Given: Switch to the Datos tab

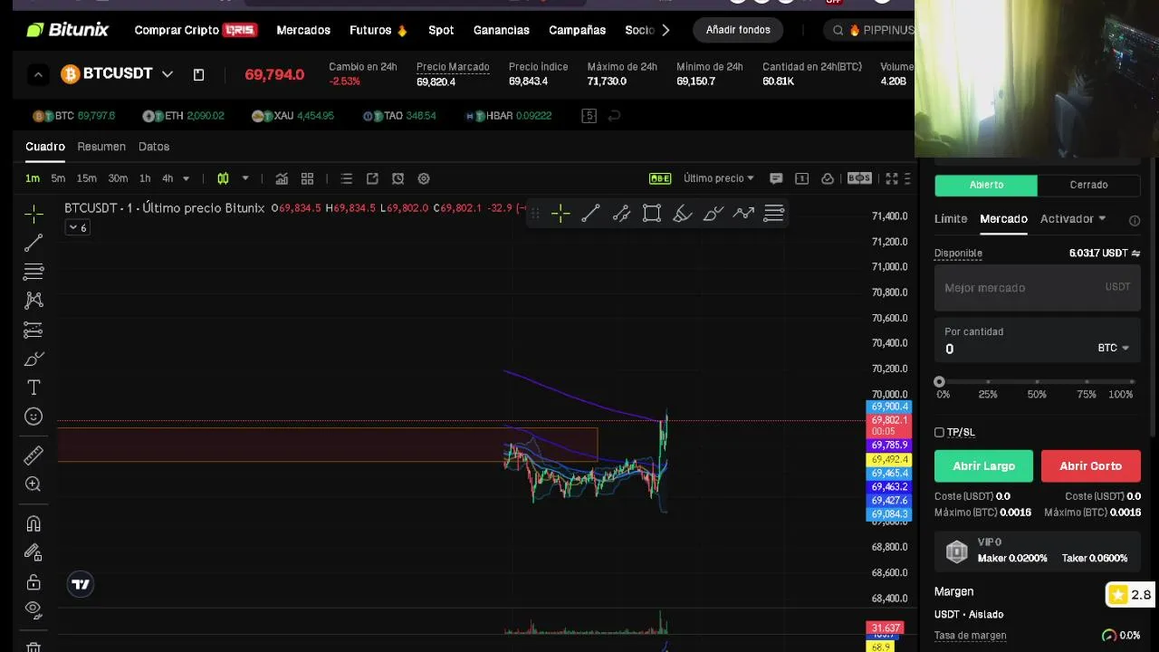Looking at the screenshot, I should (x=154, y=147).
